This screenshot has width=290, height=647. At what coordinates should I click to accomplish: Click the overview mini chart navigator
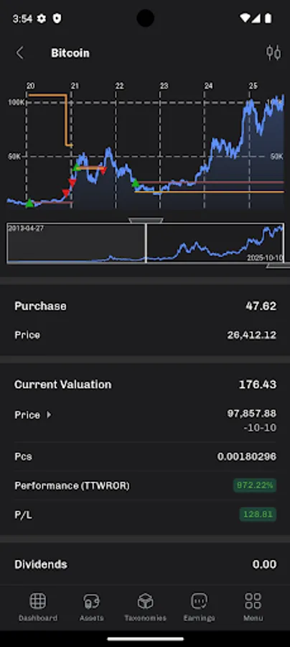pos(145,243)
